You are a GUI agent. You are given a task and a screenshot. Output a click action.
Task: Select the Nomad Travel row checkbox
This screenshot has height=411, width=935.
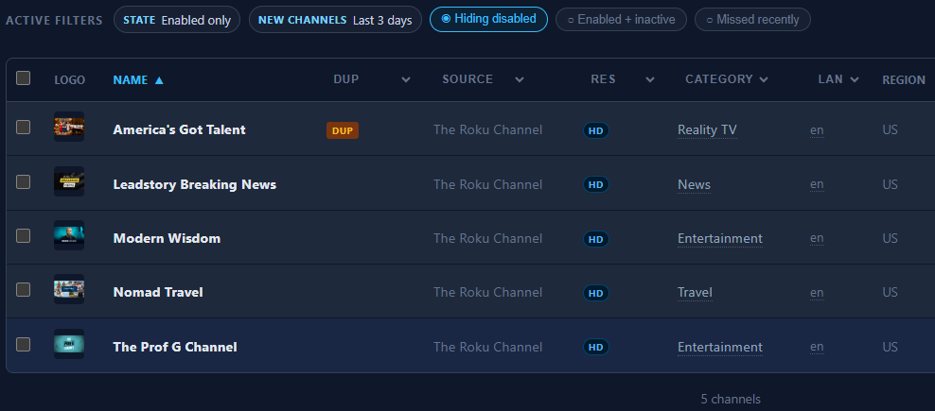point(24,289)
